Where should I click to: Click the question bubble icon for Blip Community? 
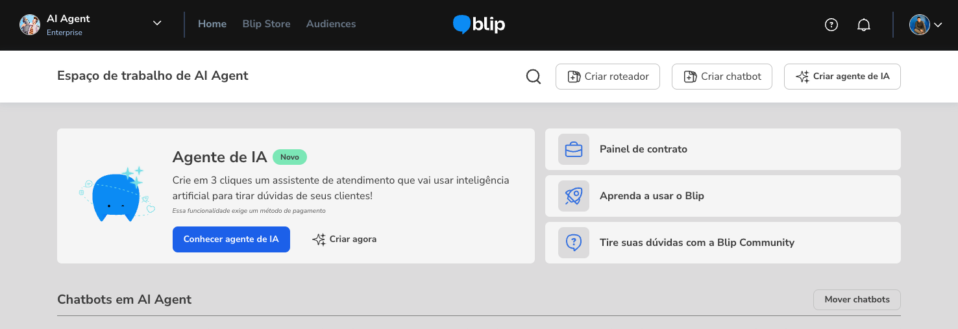pos(574,243)
